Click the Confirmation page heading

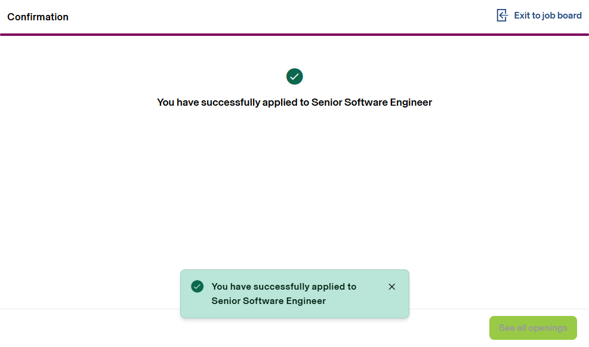(x=38, y=17)
